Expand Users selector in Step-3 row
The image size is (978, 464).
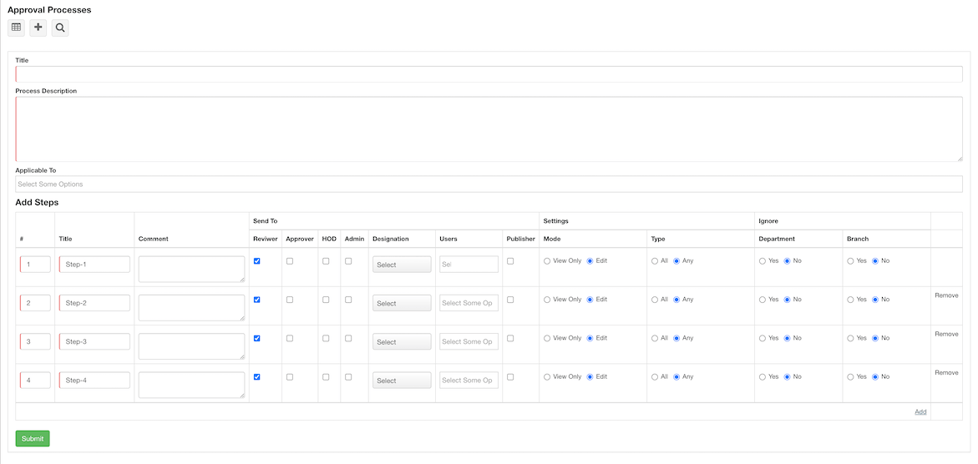click(469, 342)
